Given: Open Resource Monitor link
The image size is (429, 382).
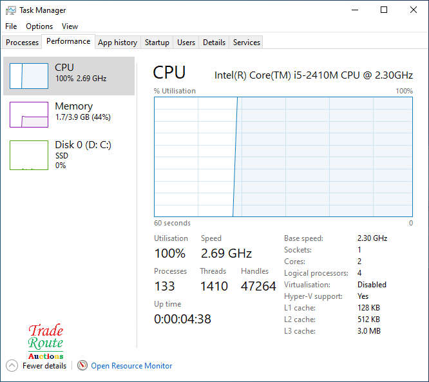Looking at the screenshot, I should click(131, 366).
